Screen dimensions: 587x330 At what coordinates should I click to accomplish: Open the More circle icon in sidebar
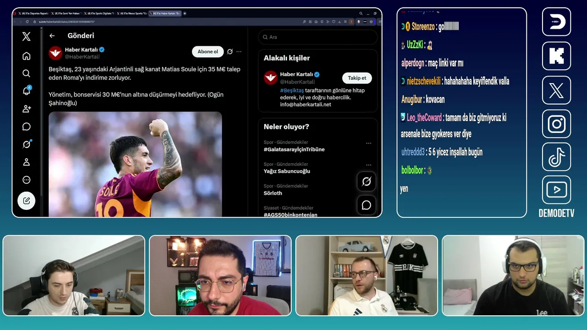(26, 180)
